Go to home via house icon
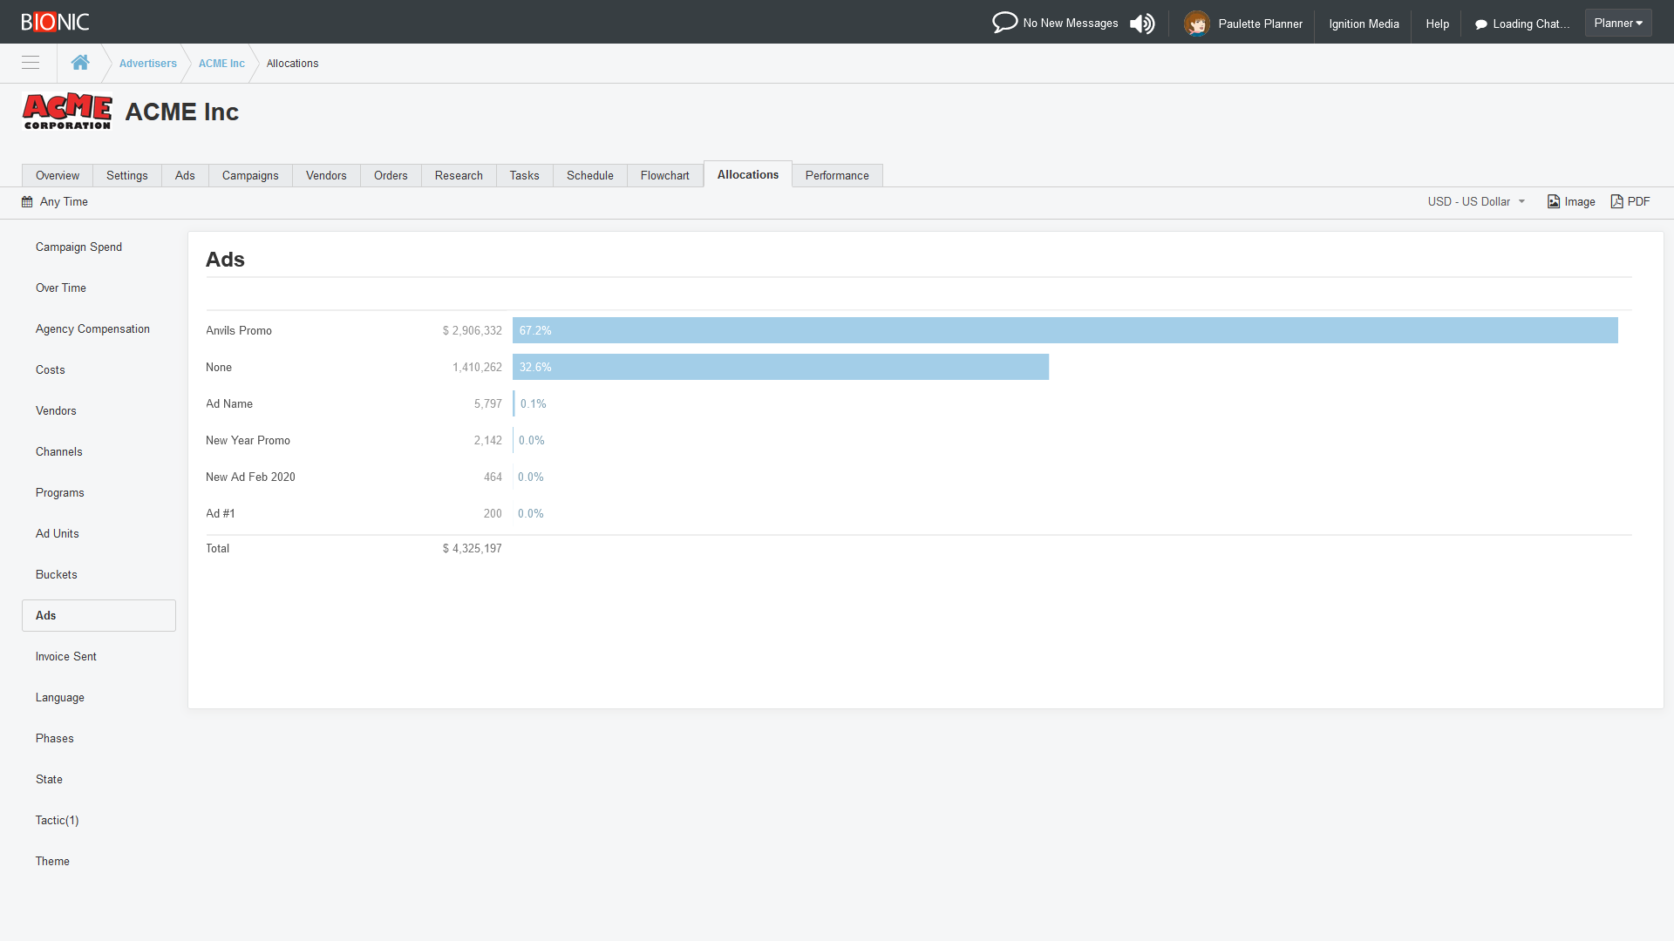Screen dimensions: 1674x941 pyautogui.click(x=80, y=63)
